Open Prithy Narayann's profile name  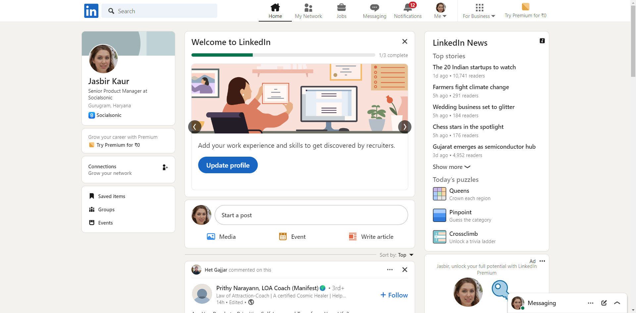tap(267, 288)
